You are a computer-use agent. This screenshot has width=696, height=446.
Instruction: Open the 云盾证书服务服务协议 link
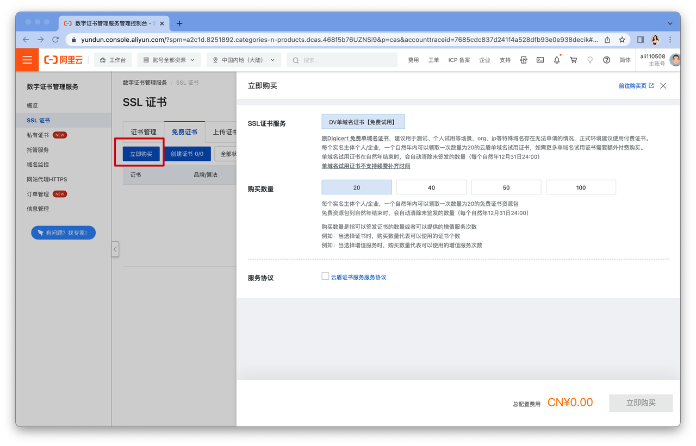(358, 277)
